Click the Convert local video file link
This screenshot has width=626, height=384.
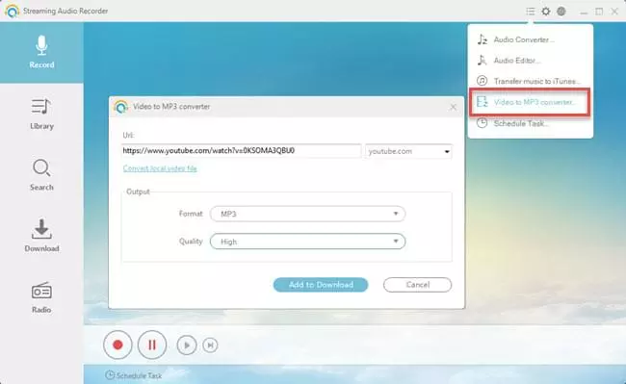click(x=160, y=168)
